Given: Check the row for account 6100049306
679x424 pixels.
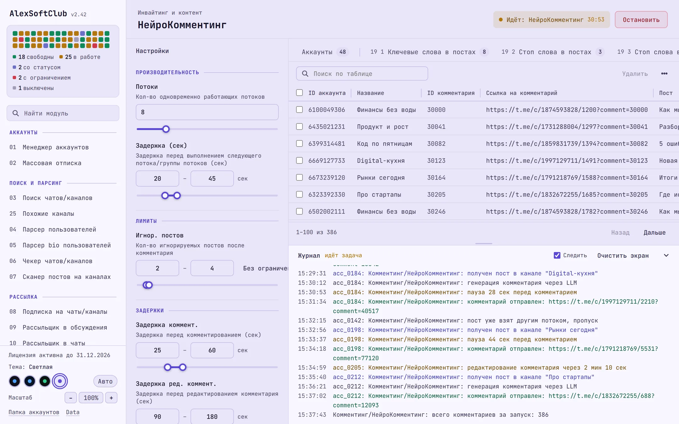Looking at the screenshot, I should coord(299,110).
